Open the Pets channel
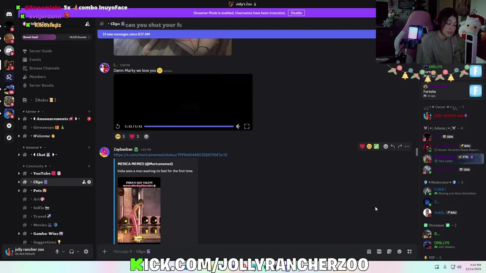Viewport: 486px width, 273px height. point(57,191)
